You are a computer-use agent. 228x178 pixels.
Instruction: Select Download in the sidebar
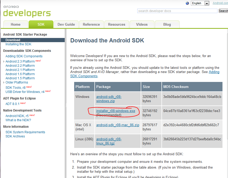33,40
